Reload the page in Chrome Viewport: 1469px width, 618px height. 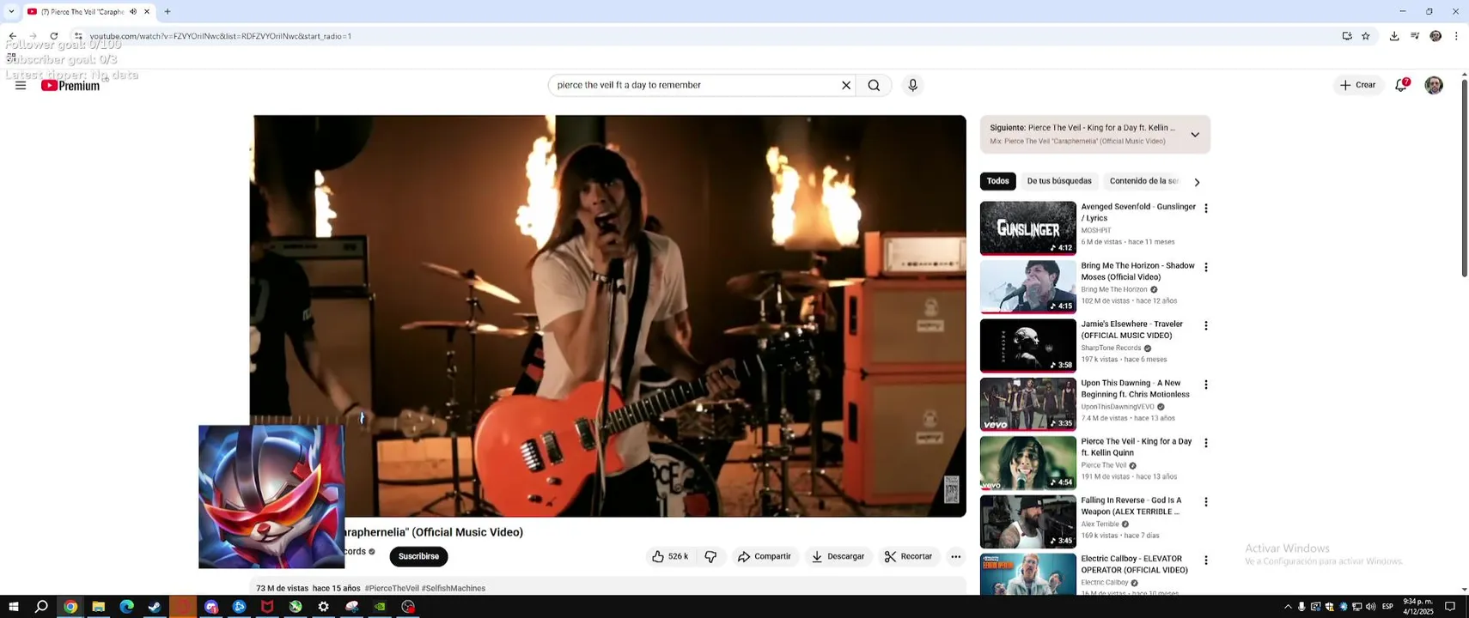(x=54, y=36)
